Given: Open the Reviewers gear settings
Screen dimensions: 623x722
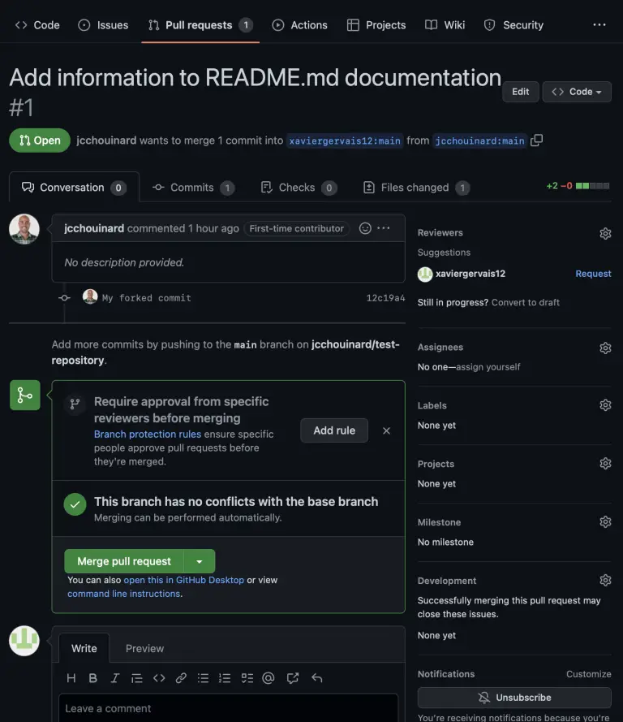Looking at the screenshot, I should pos(605,233).
